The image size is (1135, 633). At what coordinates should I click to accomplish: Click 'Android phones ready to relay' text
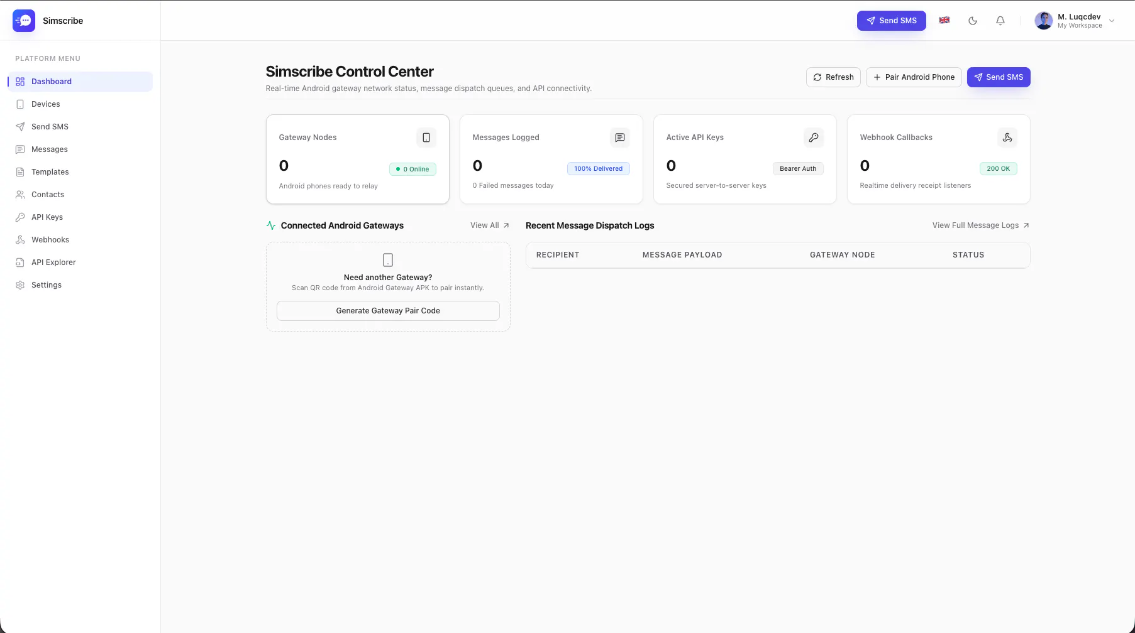pyautogui.click(x=328, y=186)
